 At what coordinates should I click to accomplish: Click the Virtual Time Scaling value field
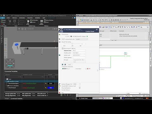coord(84,44)
